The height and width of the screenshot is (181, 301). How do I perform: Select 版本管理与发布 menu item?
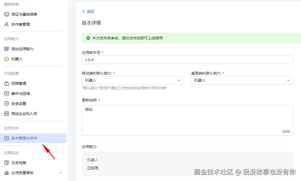click(x=33, y=138)
